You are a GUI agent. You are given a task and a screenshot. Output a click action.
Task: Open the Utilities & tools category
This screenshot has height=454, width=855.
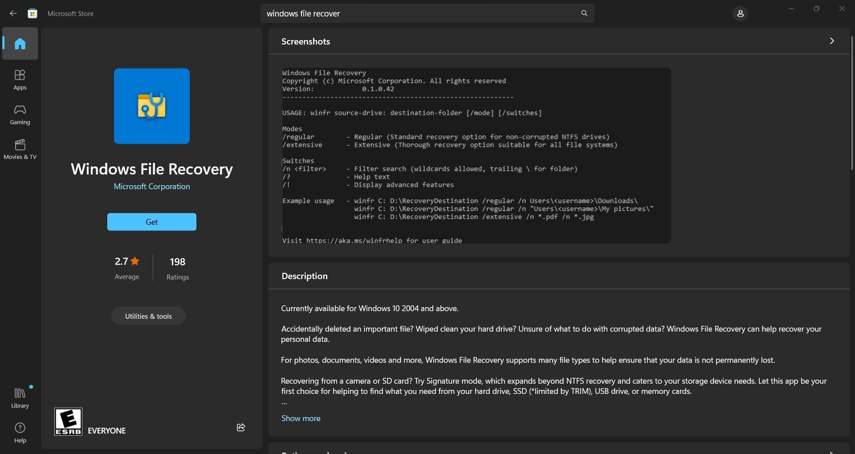coord(148,316)
